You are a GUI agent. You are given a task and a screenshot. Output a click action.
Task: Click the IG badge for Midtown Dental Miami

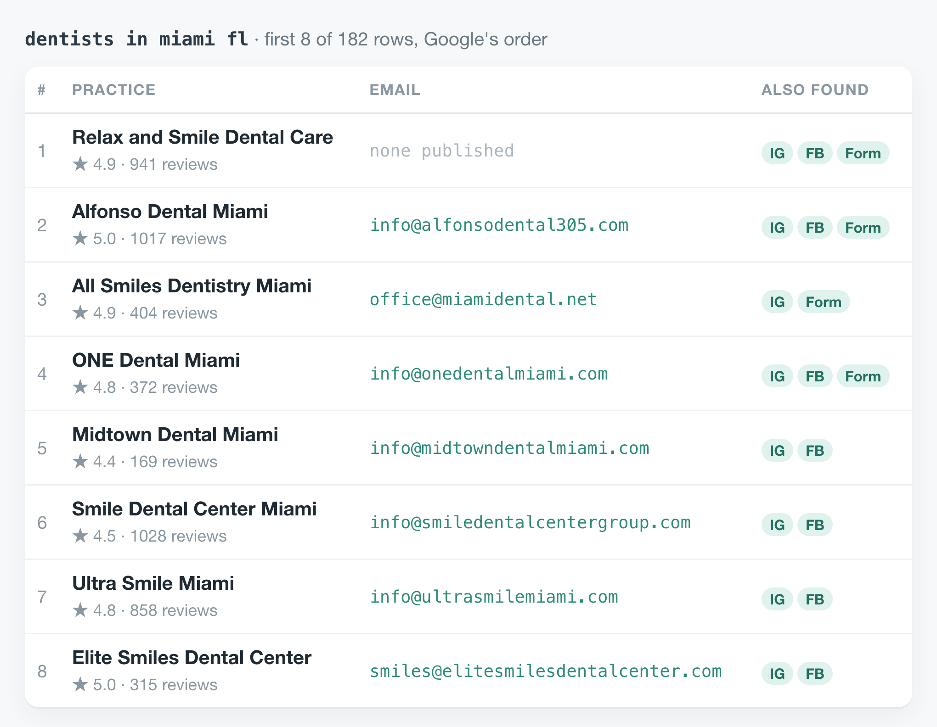click(x=777, y=451)
